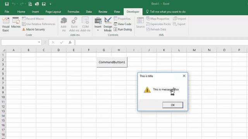Start Record Macro

click(x=33, y=19)
